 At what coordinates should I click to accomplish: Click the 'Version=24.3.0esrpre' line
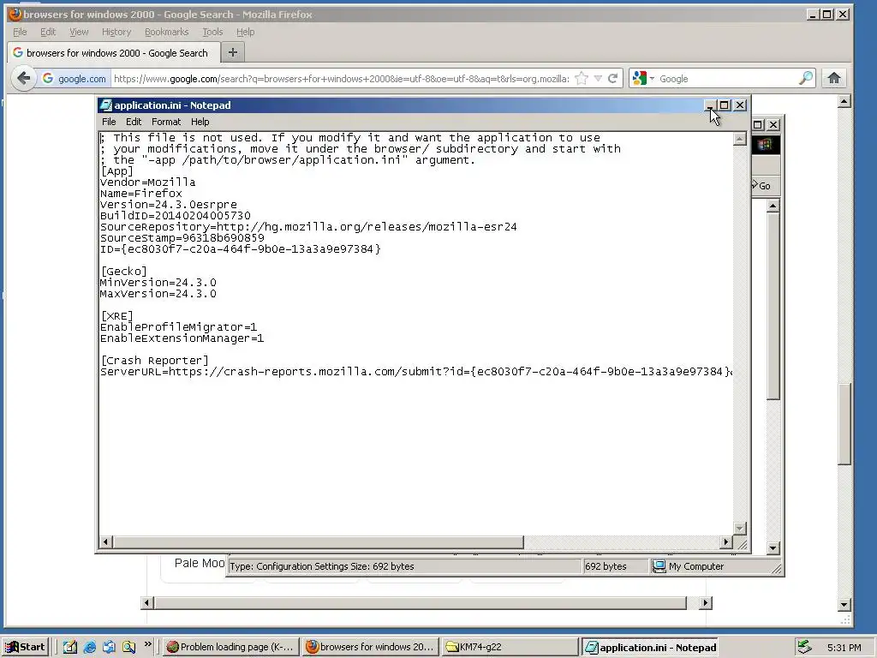[x=169, y=205]
